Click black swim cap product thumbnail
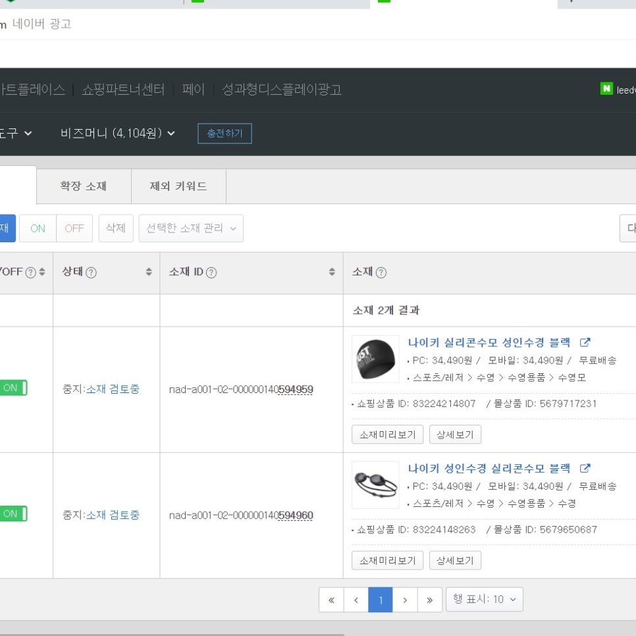Screen dimensions: 636x636 pos(375,359)
